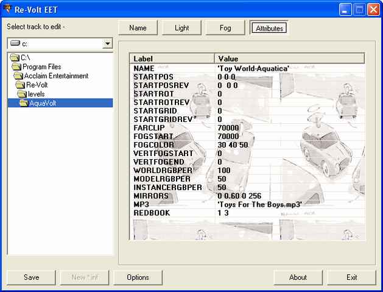Select the STARTPOS value cell
This screenshot has height=292, width=383.
click(290, 77)
